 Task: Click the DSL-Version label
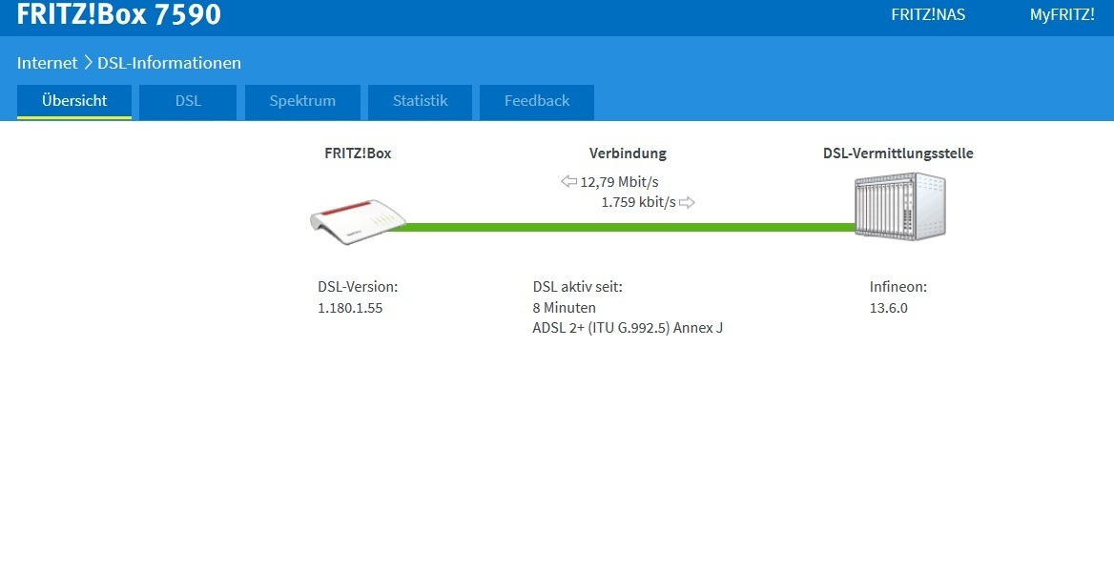(x=358, y=287)
